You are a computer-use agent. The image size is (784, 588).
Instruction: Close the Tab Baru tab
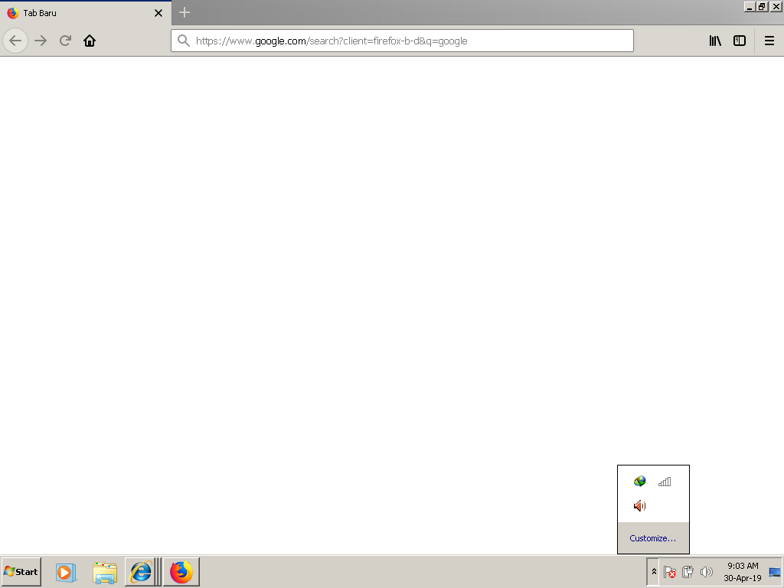coord(158,13)
